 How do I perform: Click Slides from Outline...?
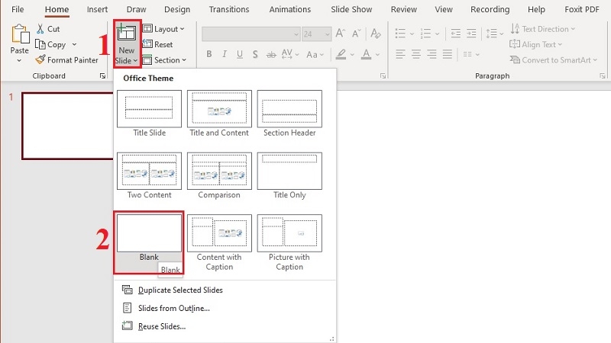pyautogui.click(x=166, y=308)
